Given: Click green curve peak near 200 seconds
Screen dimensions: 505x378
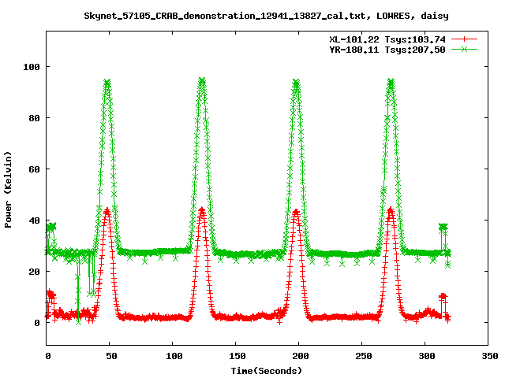Looking at the screenshot, I should pos(296,83).
